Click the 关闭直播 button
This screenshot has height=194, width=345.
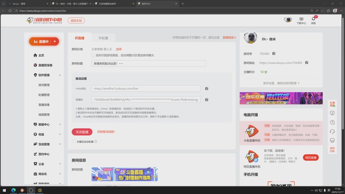(x=82, y=132)
